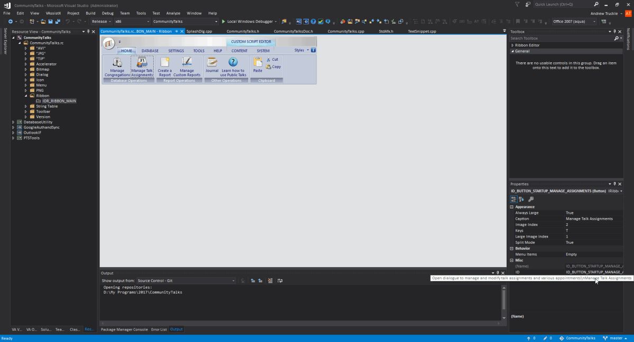Select the SETTINGS ribbon tab
Viewport: 634px width, 342px height.
tap(176, 51)
